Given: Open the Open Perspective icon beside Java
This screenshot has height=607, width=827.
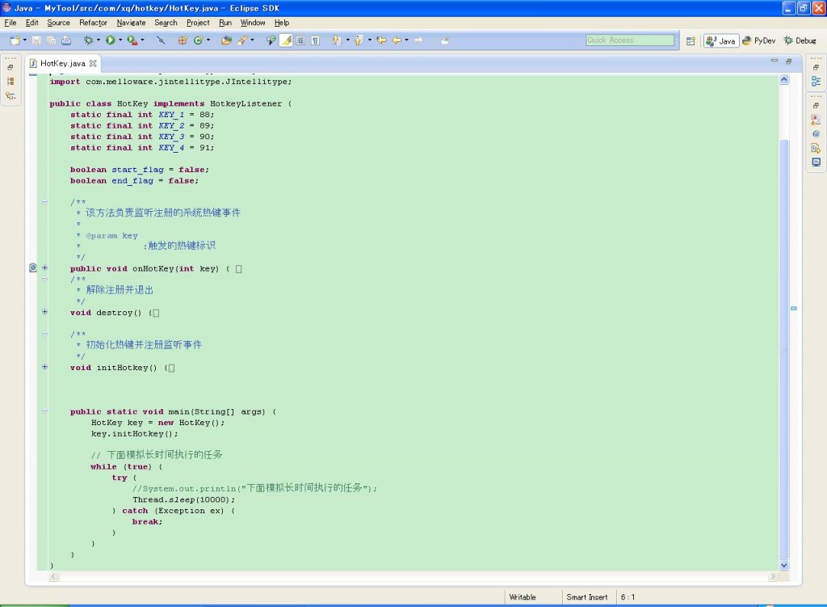Looking at the screenshot, I should [691, 40].
